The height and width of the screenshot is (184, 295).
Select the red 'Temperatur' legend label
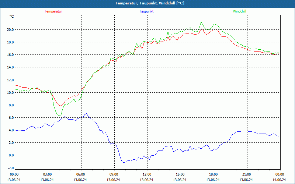pos(53,11)
